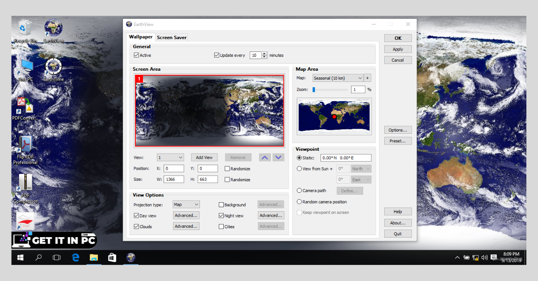The width and height of the screenshot is (538, 281).
Task: Toggle Day view checkbox
Action: click(x=136, y=215)
